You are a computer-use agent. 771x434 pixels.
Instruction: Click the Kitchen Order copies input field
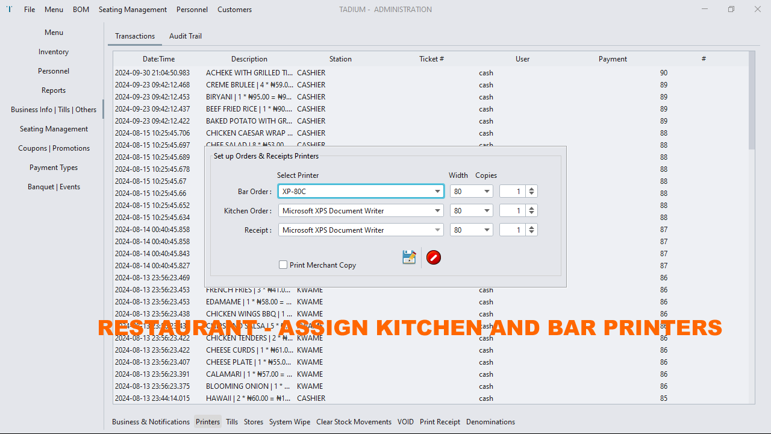pos(512,211)
